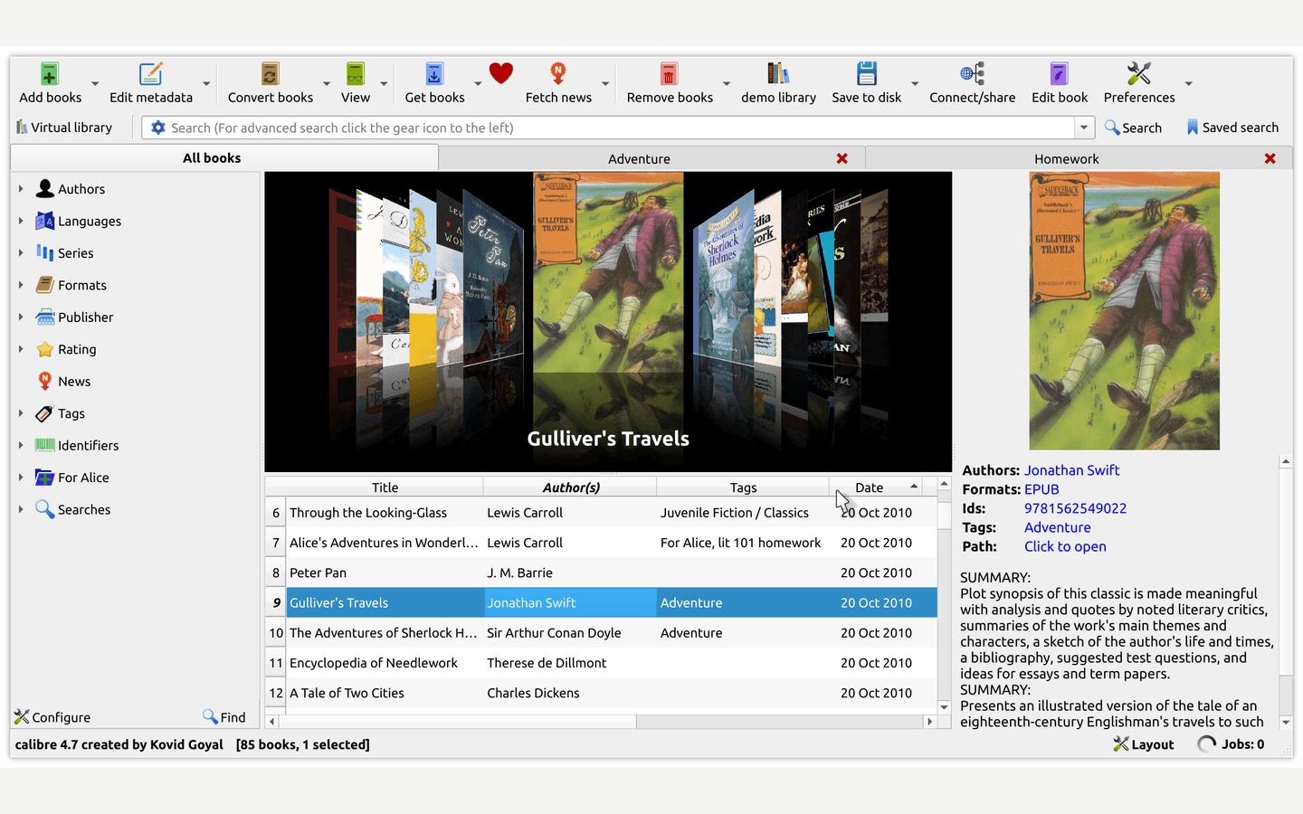This screenshot has width=1303, height=814.
Task: Click the Add books toolbar icon
Action: click(50, 74)
